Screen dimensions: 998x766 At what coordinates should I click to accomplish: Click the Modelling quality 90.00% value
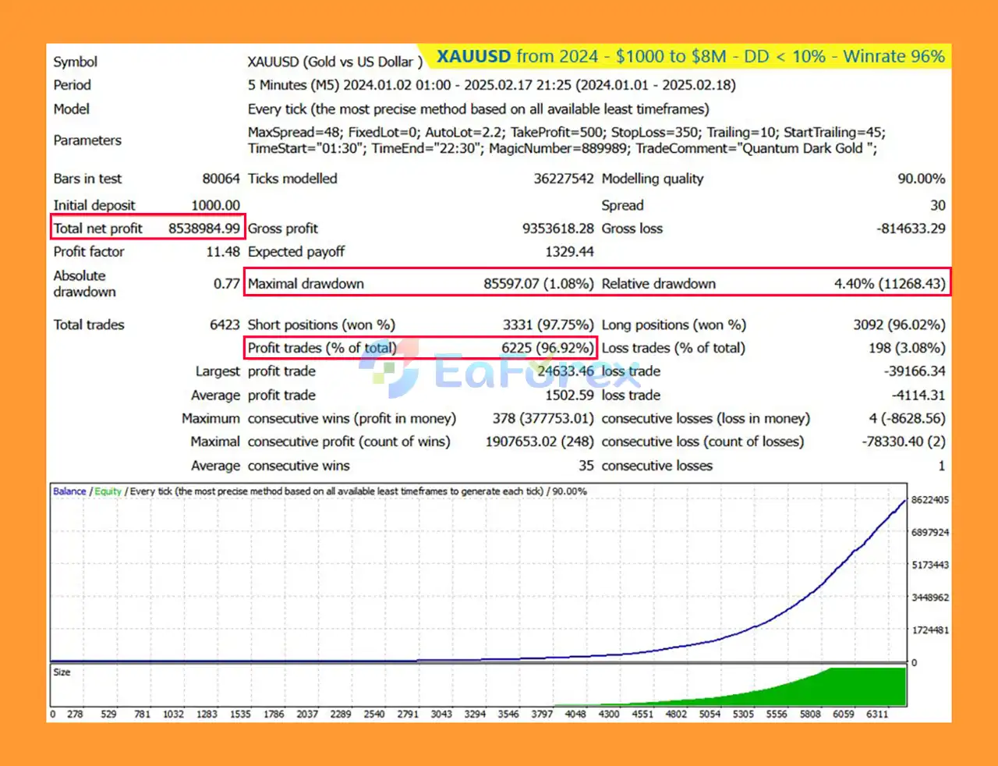coord(922,179)
